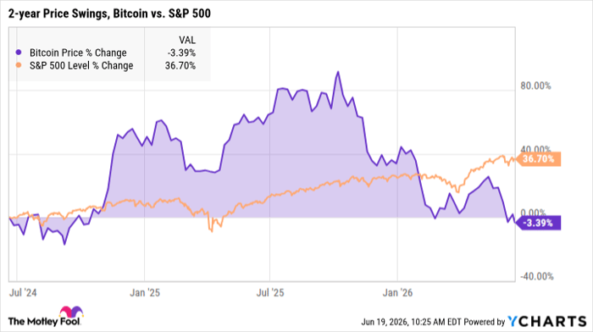Click the 36.70% value in legend table
The width and height of the screenshot is (593, 332).
pyautogui.click(x=180, y=65)
